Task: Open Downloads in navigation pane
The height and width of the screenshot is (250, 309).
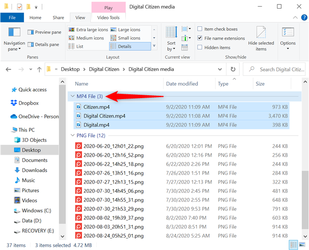Action: click(x=31, y=170)
